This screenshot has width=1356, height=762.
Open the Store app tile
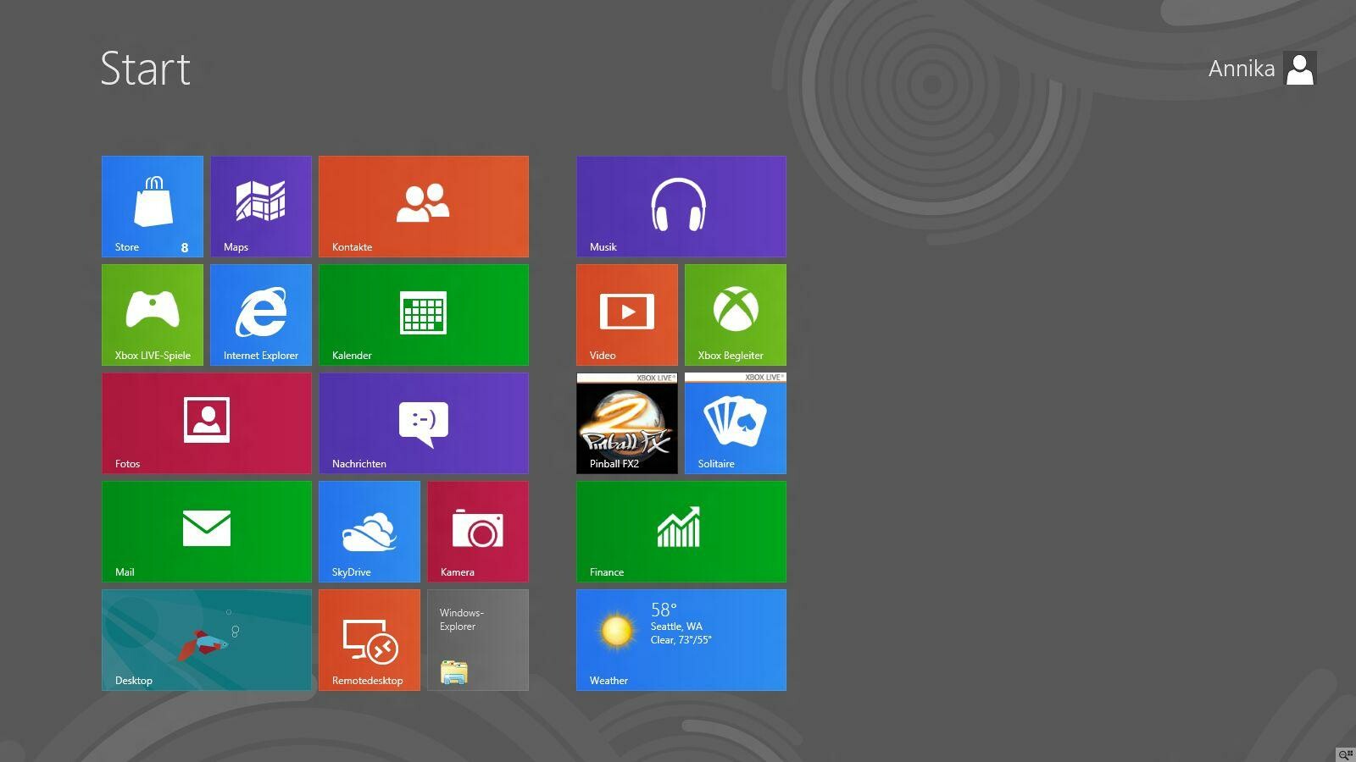[x=152, y=206]
